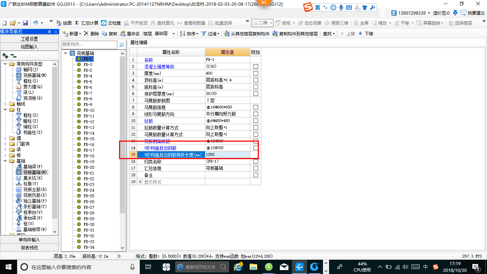Image resolution: width=487 pixels, height=274 pixels.
Task: Click the search magnifier icon beside 搜索构件
Action: click(122, 45)
